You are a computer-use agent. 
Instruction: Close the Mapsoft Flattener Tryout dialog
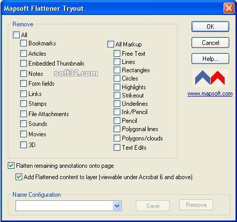(x=229, y=8)
